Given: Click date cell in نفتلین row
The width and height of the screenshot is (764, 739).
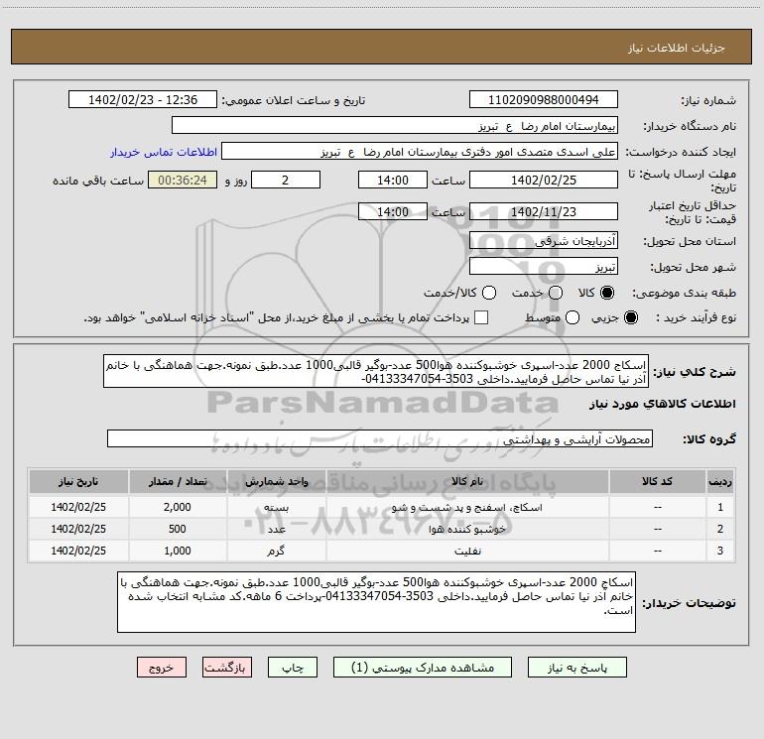Looking at the screenshot, I should point(78,551).
